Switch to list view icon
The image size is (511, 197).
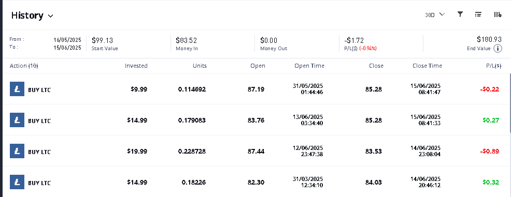tap(478, 14)
